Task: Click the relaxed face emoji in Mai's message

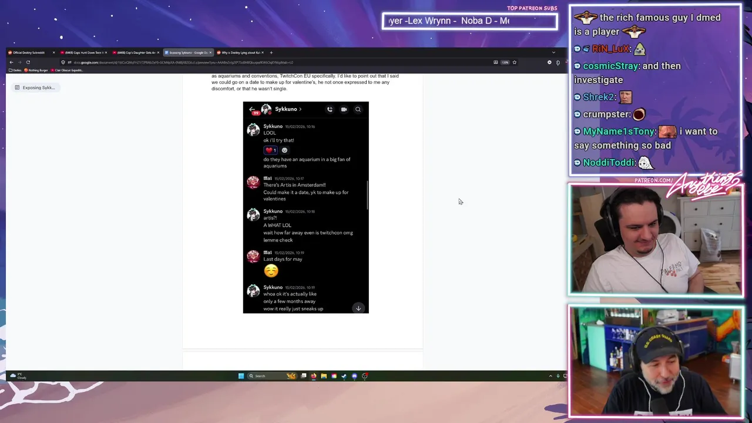Action: point(271,271)
